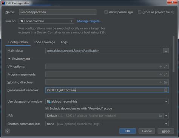
Task: Click the dialog's vertical scrollbar
Action: coord(174,54)
